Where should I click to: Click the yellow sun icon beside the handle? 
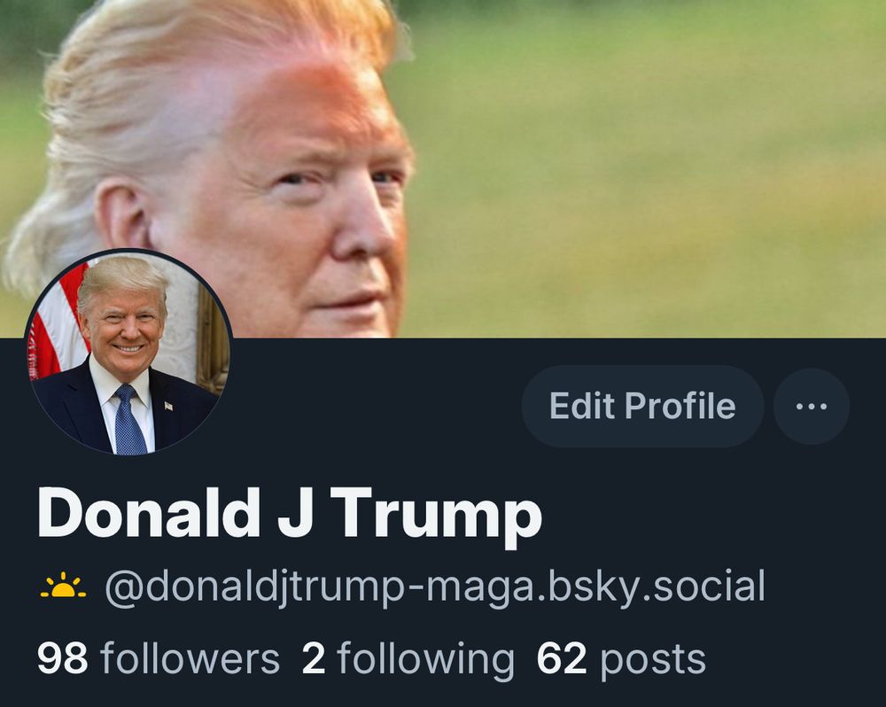[x=63, y=586]
